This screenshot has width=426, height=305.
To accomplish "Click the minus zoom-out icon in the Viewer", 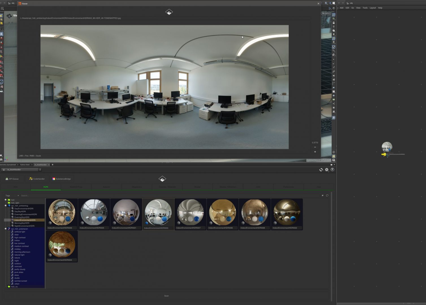I will pyautogui.click(x=315, y=147).
